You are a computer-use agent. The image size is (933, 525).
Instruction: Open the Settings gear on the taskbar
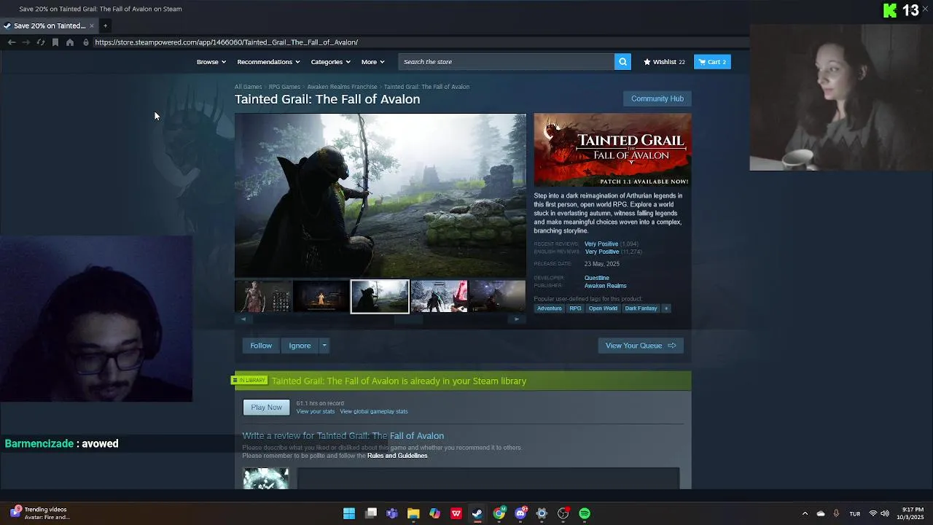tap(542, 513)
